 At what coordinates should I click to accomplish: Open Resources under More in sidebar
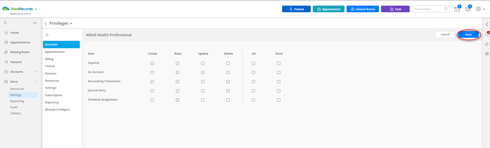(x=17, y=89)
